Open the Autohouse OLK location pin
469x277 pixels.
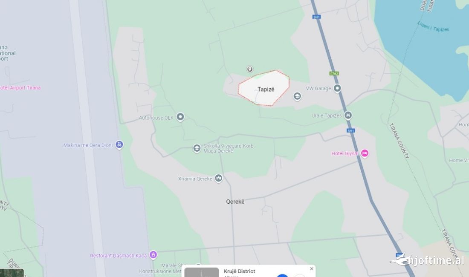point(180,117)
